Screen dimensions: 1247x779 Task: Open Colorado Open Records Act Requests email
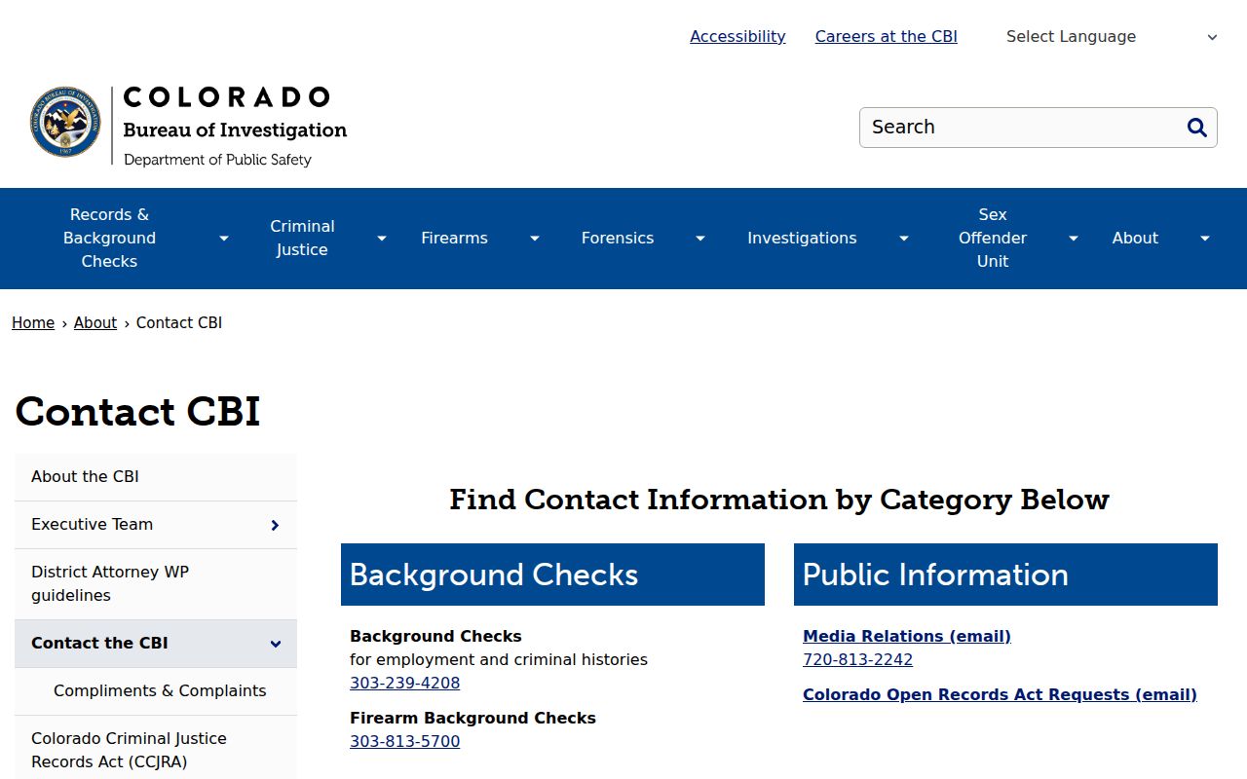[1000, 695]
